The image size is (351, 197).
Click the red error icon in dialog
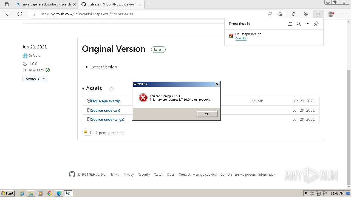[x=143, y=98]
